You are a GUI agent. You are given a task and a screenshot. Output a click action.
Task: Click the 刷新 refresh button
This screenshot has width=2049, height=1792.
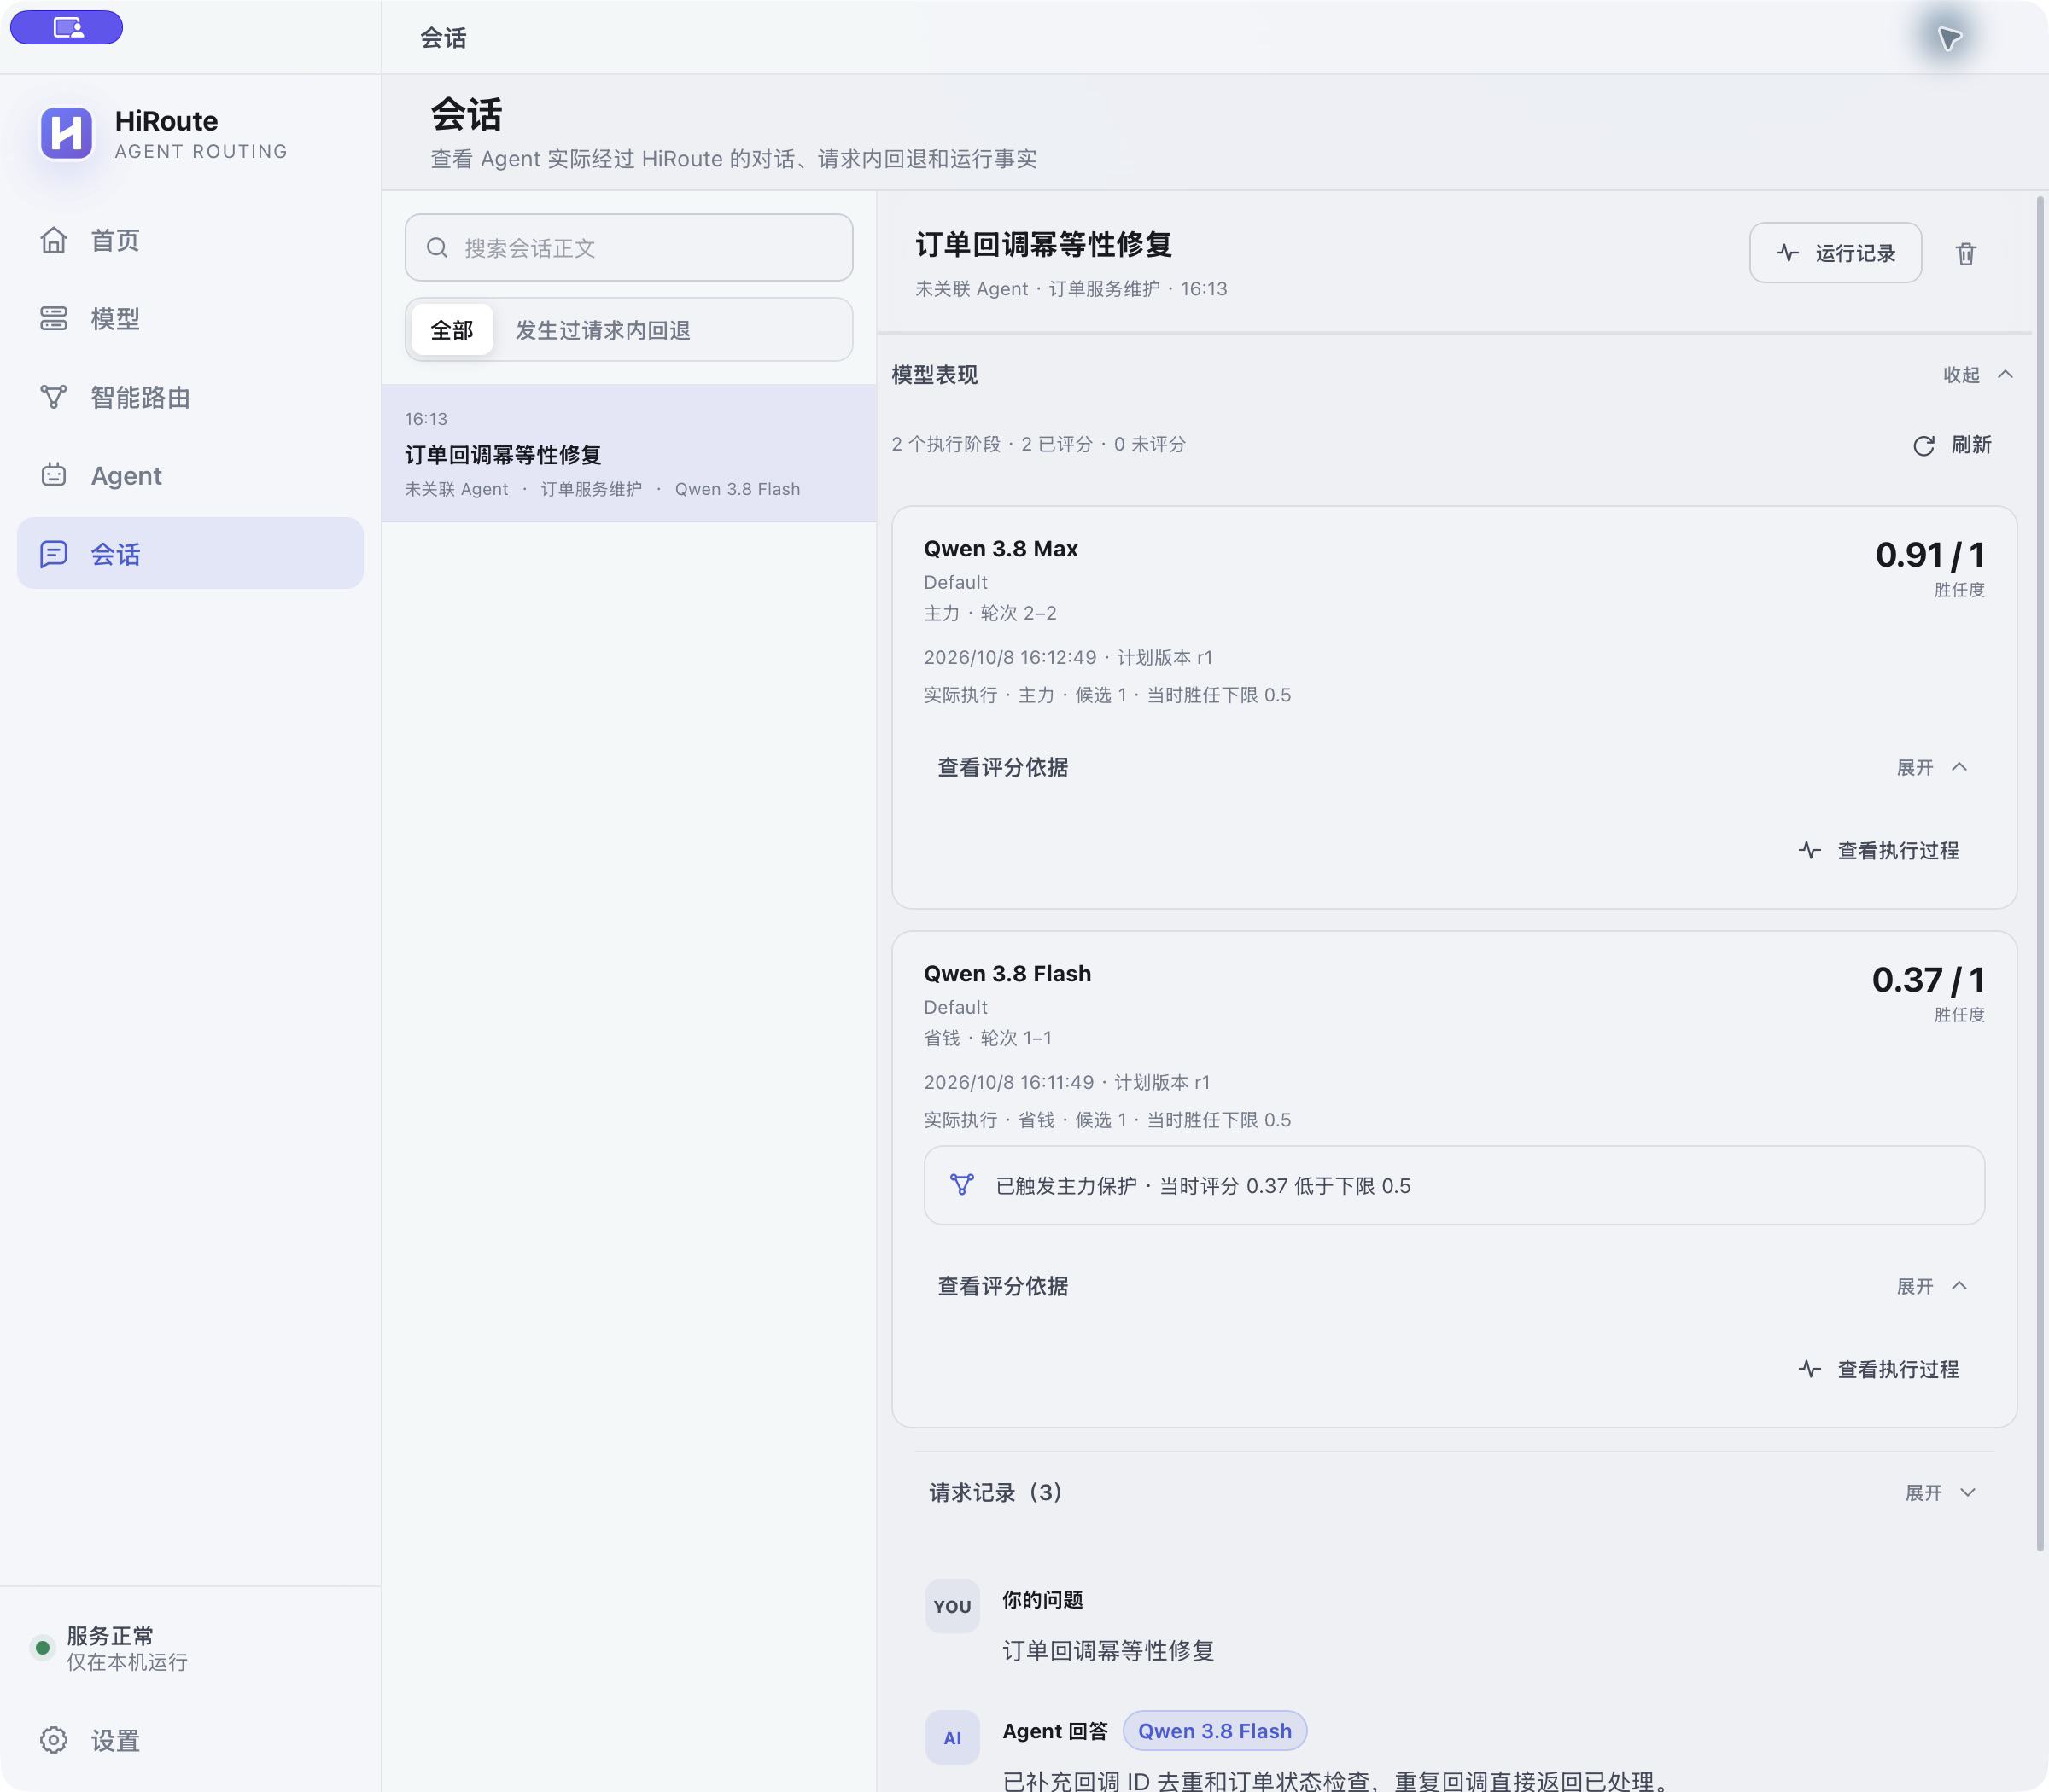pos(1952,445)
